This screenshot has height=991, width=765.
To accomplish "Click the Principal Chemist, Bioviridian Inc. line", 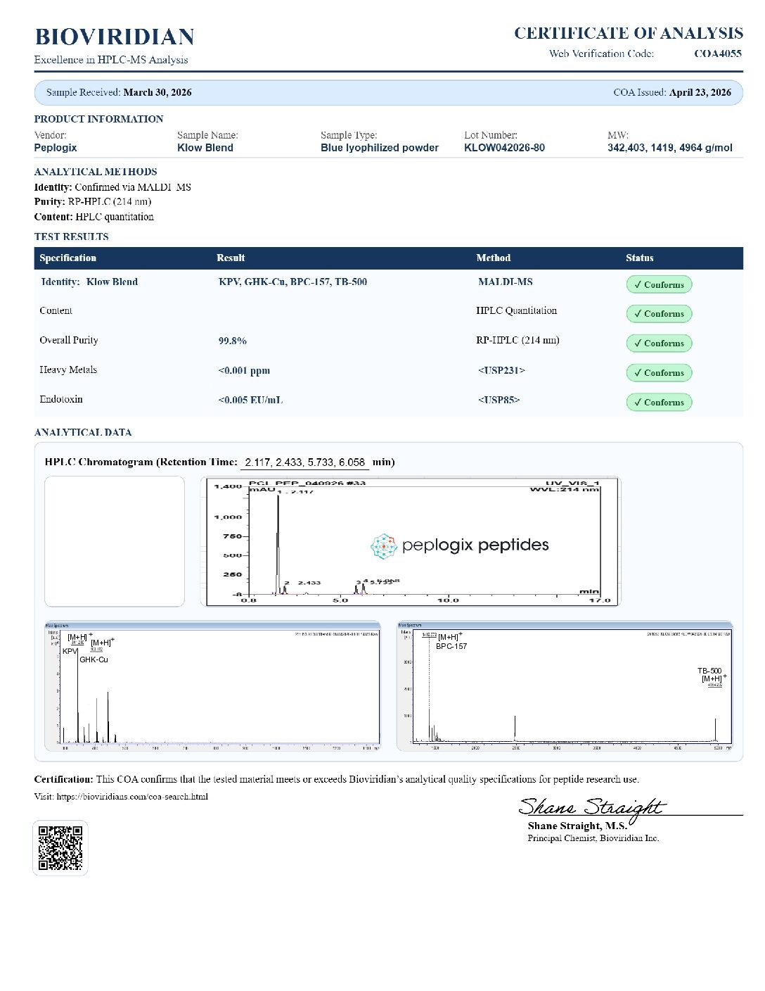I will pyautogui.click(x=593, y=838).
